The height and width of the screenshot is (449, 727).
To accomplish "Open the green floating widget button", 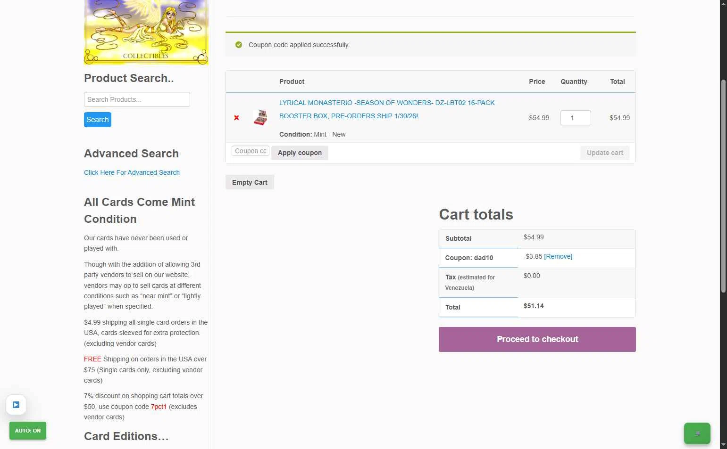I will [x=697, y=433].
